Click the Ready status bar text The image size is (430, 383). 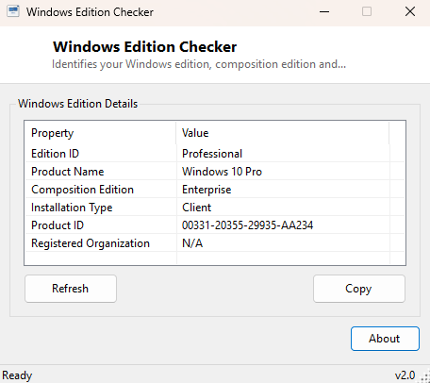(17, 375)
